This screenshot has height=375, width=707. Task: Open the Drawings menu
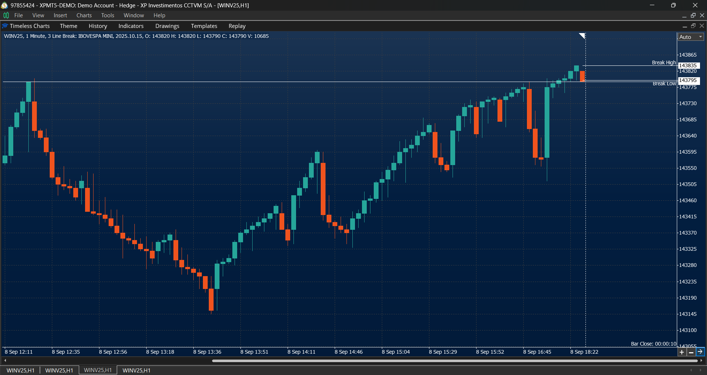coord(167,26)
